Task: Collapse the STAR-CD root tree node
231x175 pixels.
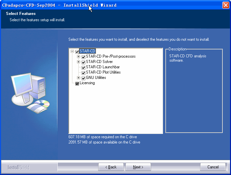Action: [x=72, y=51]
